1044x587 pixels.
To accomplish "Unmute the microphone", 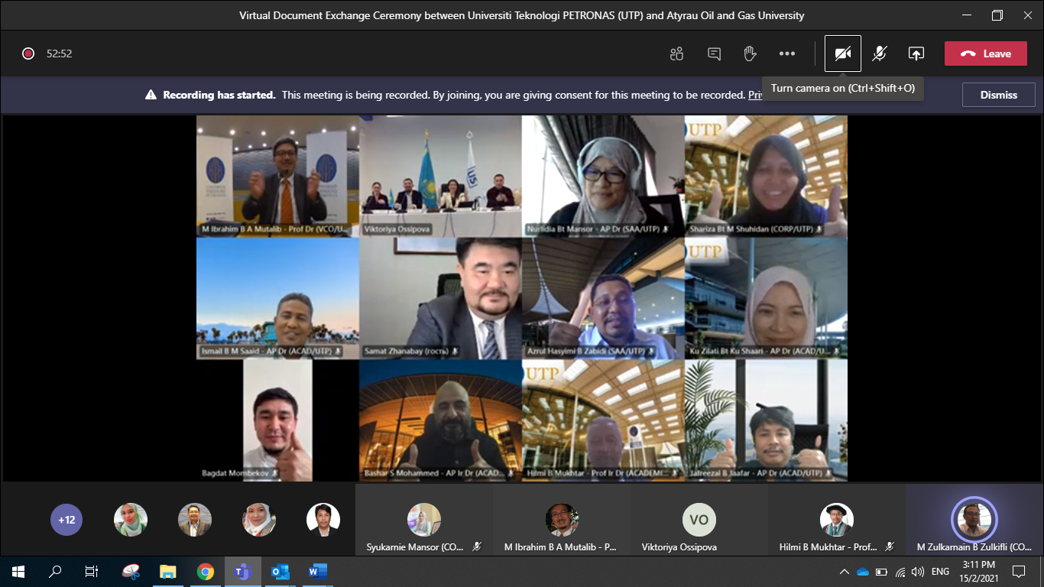I will (879, 54).
